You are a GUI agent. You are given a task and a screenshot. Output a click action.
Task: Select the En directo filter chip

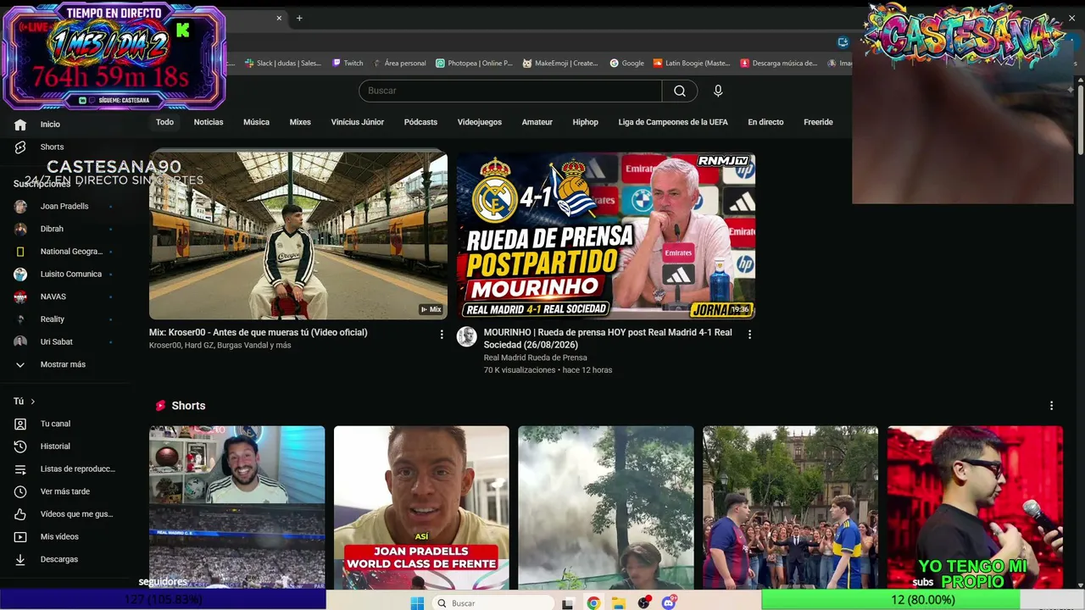coord(765,122)
